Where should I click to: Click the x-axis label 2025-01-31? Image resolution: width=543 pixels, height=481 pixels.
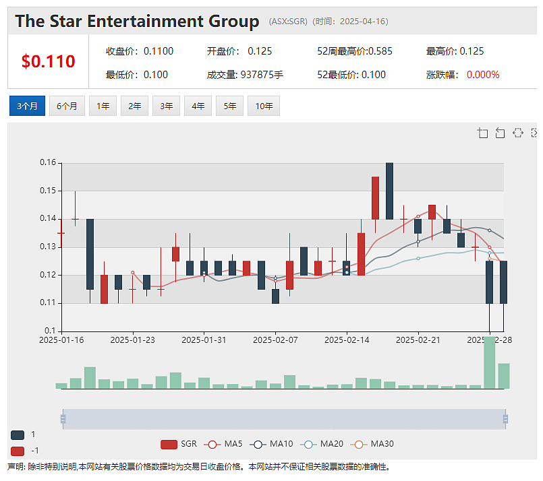click(204, 340)
